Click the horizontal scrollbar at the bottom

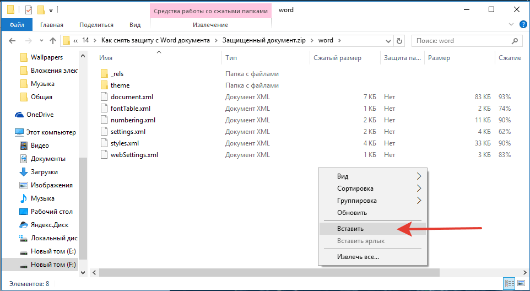pyautogui.click(x=264, y=272)
